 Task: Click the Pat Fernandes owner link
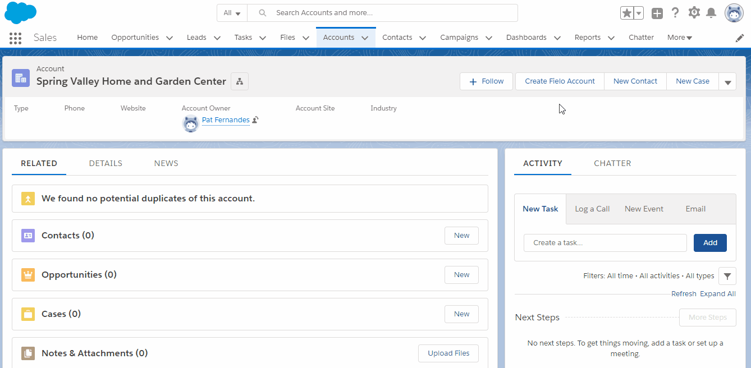(x=226, y=120)
